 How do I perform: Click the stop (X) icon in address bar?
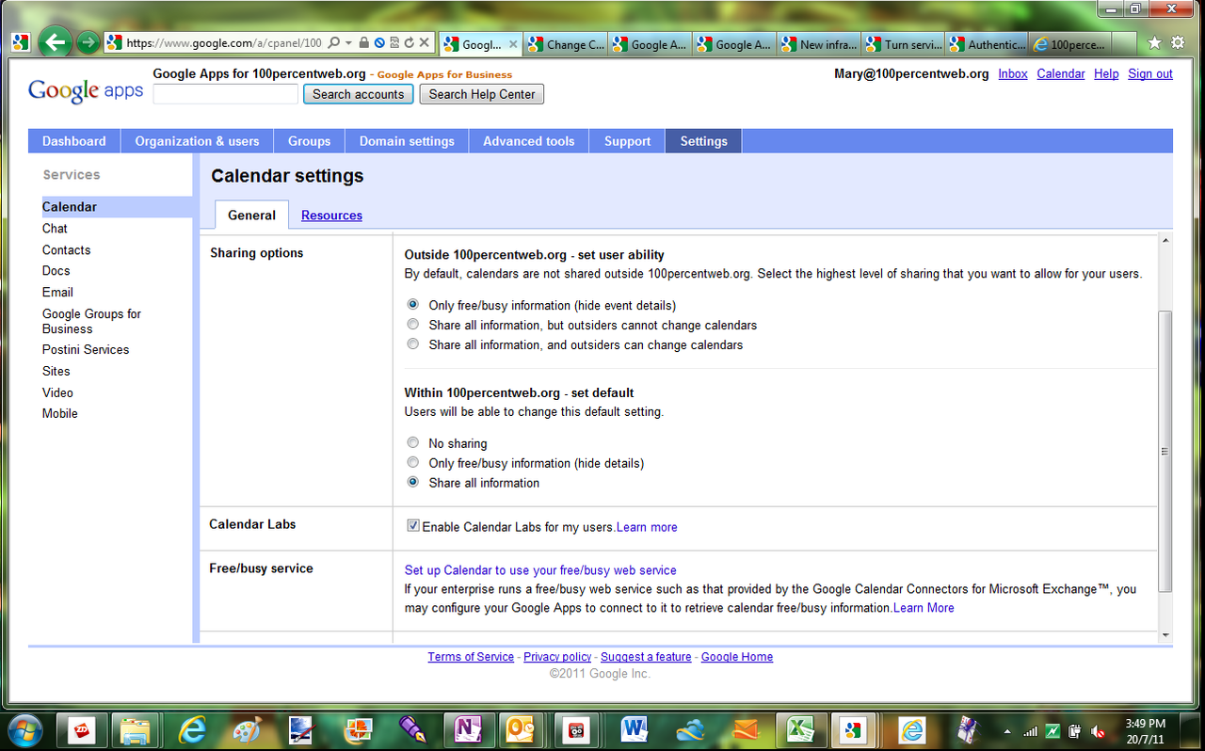(425, 43)
